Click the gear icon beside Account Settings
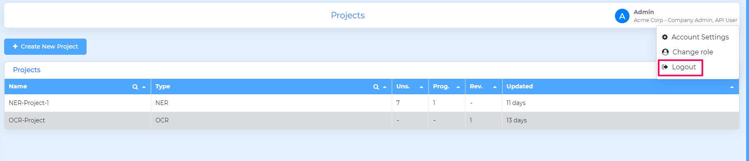Screen dimensions: 749x161 click(665, 37)
